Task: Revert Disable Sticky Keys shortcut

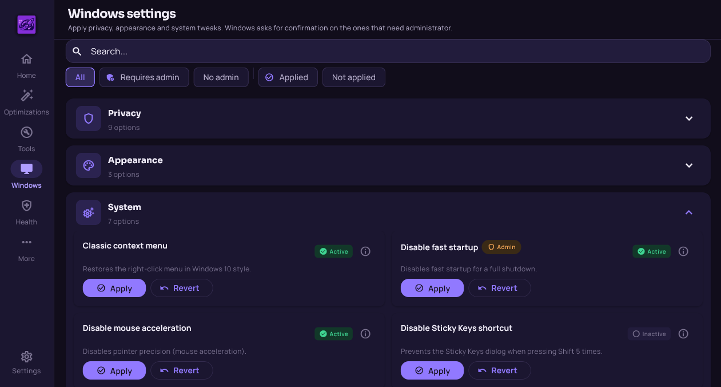Action: [500, 370]
